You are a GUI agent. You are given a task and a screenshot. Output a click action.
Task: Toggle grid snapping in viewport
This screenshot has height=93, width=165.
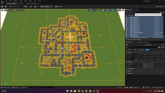coord(103,10)
